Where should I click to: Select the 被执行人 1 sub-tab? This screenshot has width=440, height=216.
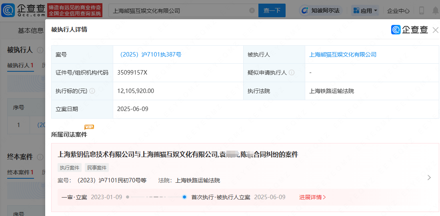(x=20, y=65)
